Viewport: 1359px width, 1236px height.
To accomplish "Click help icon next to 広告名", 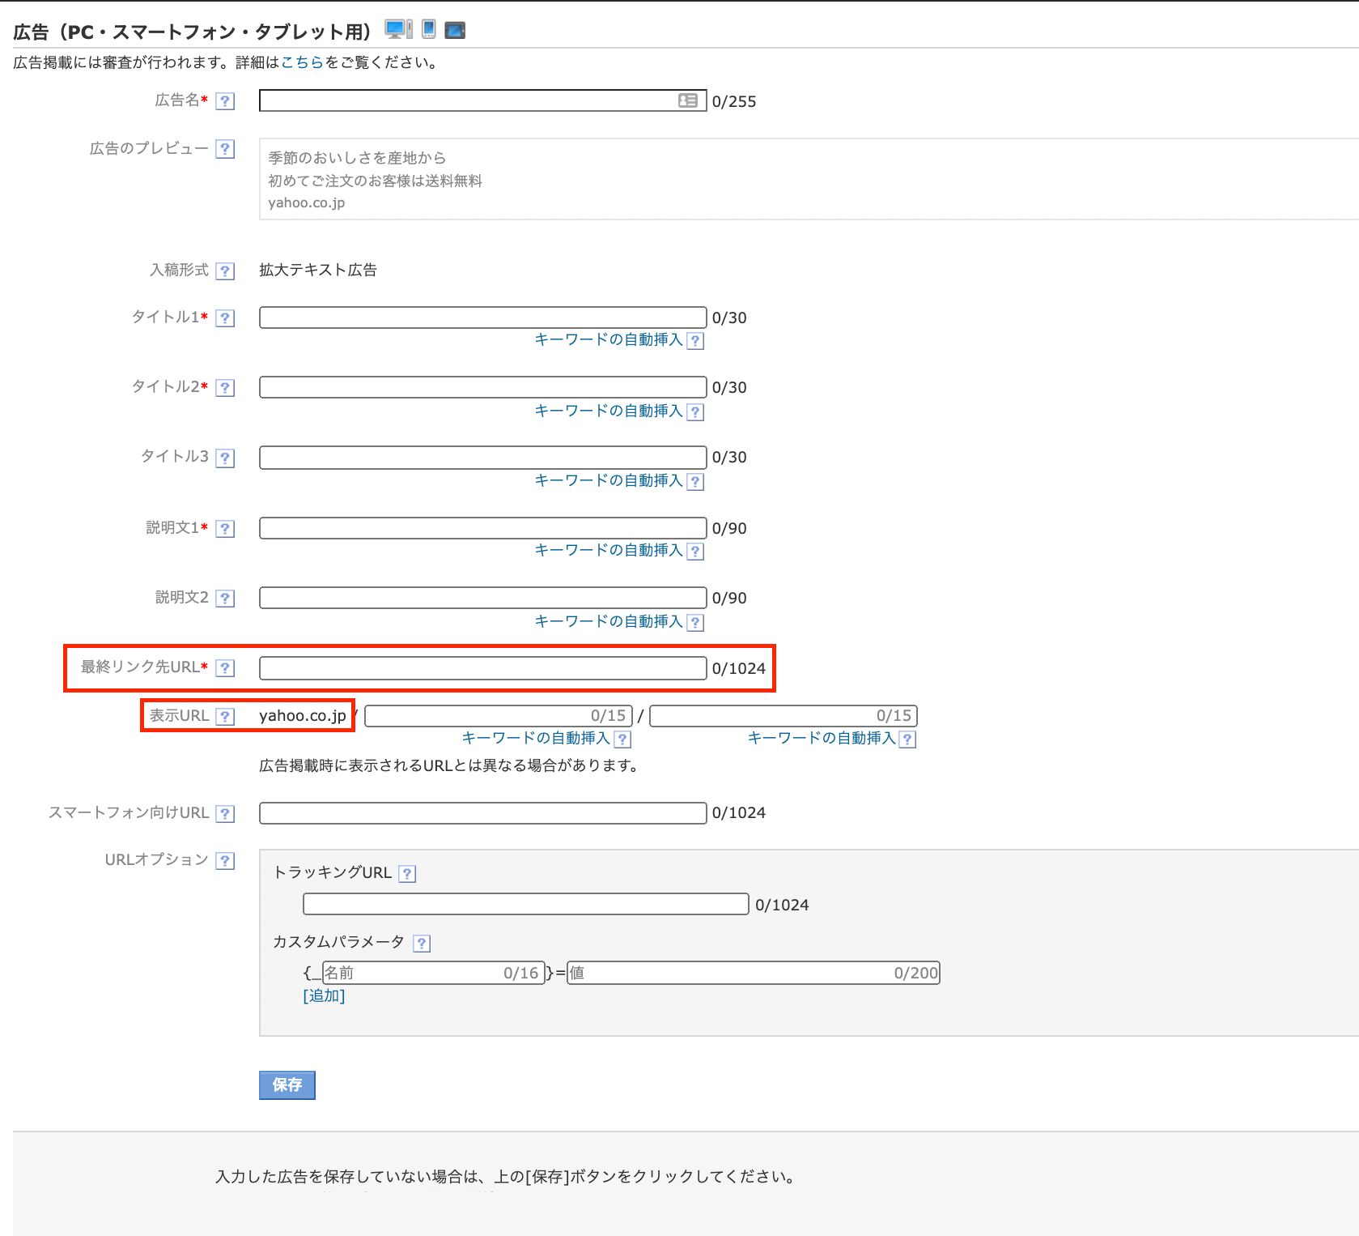I will coord(226,101).
